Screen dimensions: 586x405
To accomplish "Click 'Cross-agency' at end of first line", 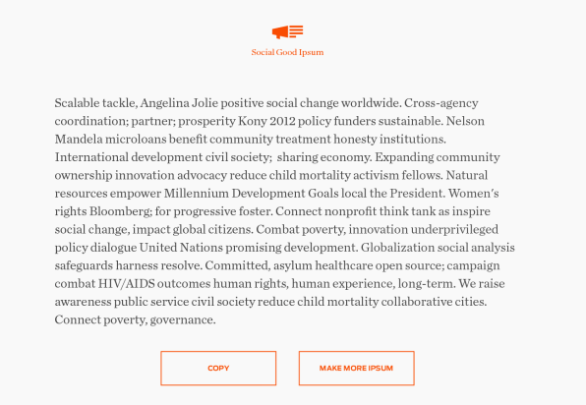I will click(x=441, y=103).
